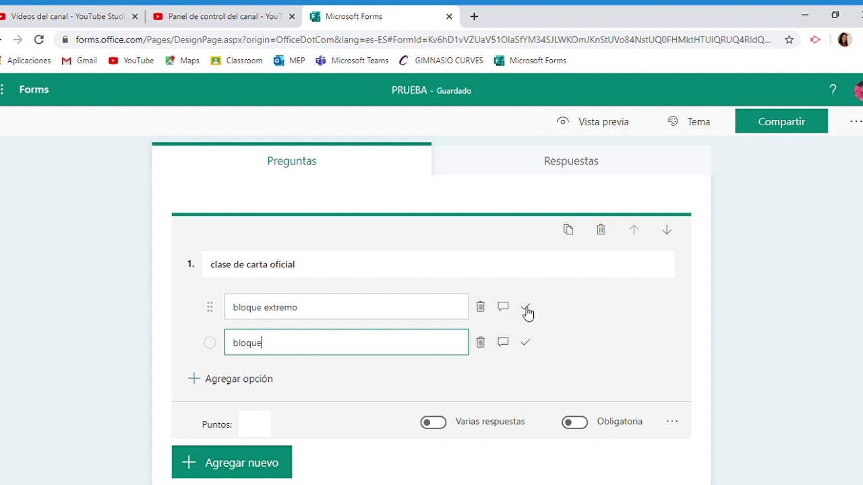Image resolution: width=863 pixels, height=485 pixels.
Task: Bookmark this page with the star icon
Action: [789, 40]
